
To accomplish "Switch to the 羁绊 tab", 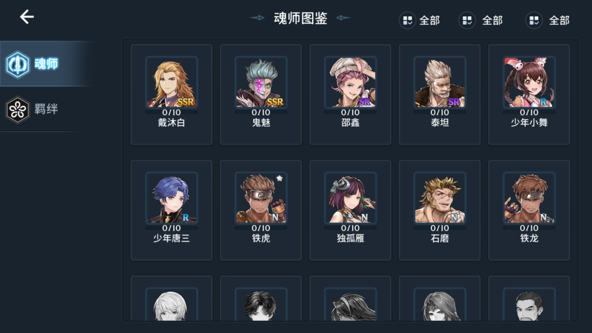I will (x=46, y=109).
